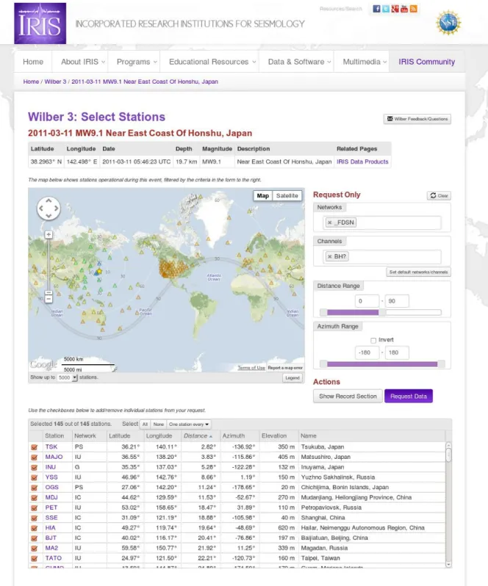Click the IRIS purple logo
This screenshot has height=586, width=488.
click(40, 23)
